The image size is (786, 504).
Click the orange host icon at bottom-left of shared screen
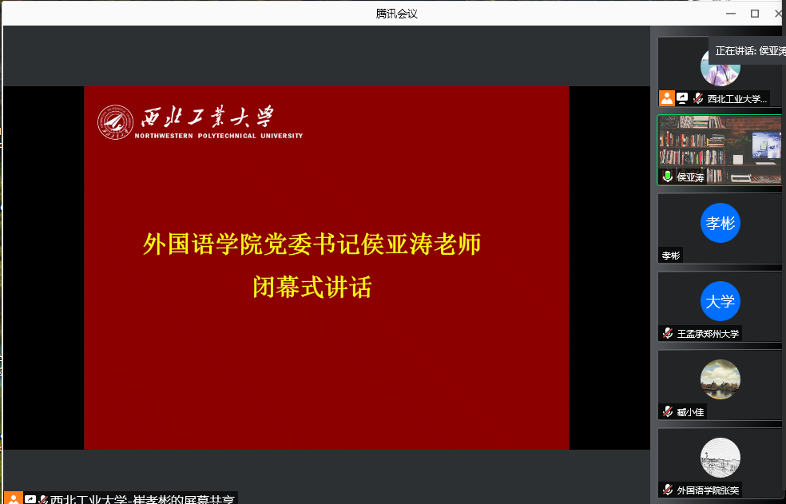coord(14,498)
